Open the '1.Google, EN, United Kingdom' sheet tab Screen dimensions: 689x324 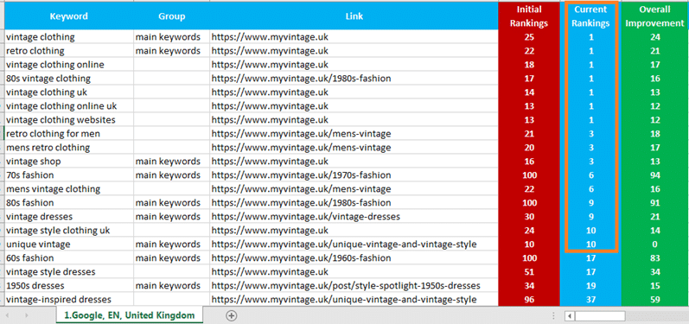(x=129, y=314)
